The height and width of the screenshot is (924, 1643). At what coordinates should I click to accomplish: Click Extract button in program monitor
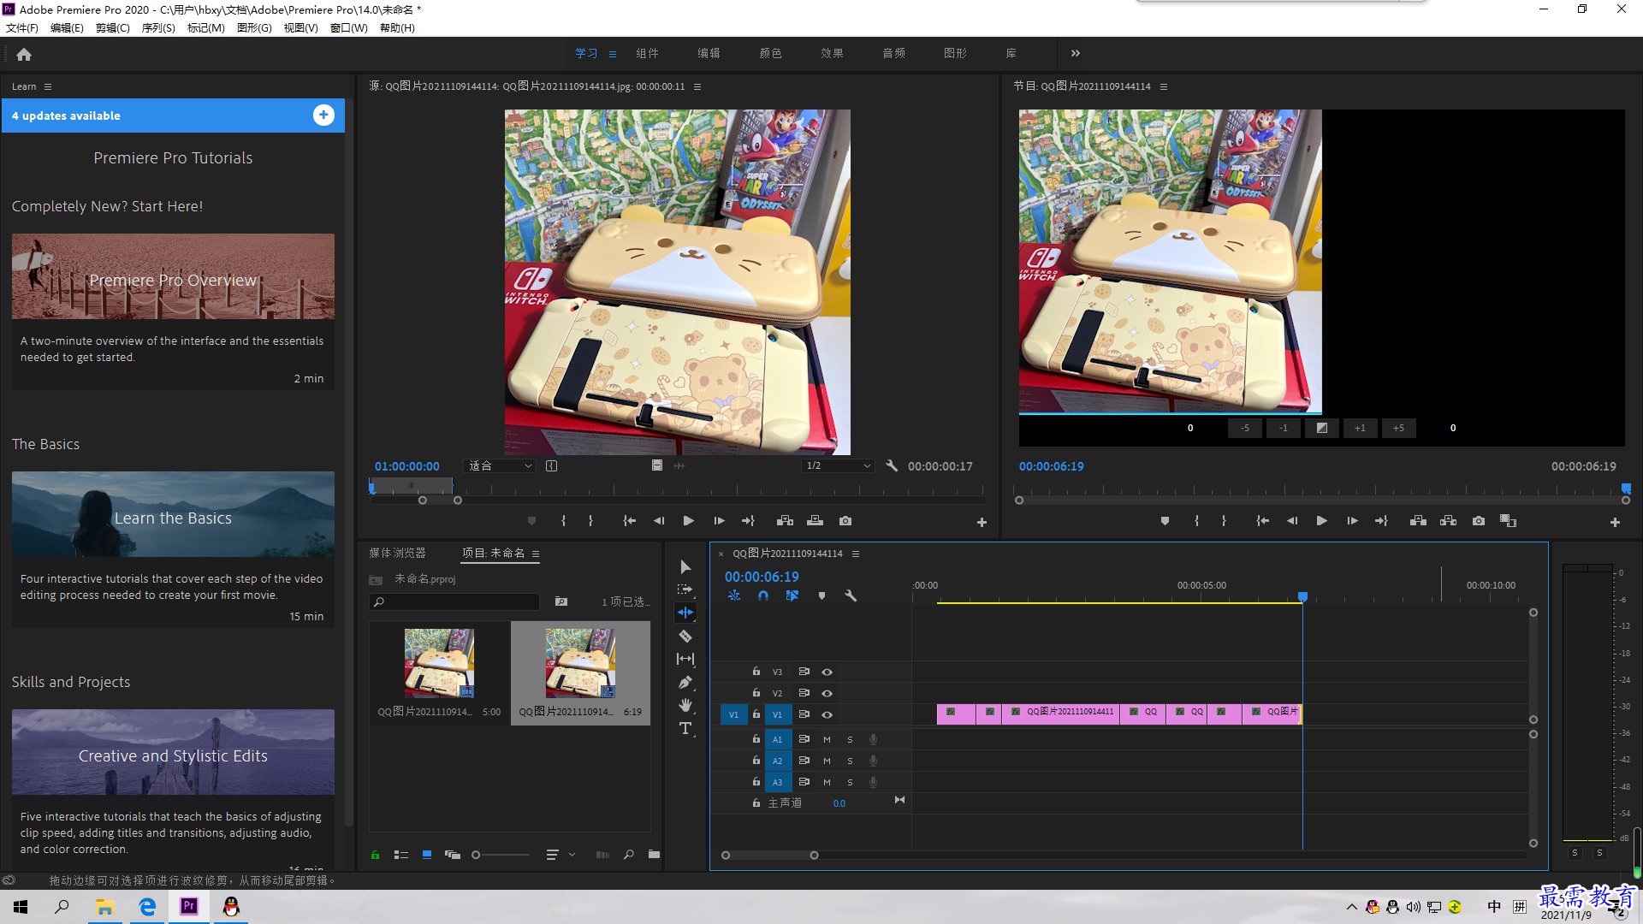1448,521
